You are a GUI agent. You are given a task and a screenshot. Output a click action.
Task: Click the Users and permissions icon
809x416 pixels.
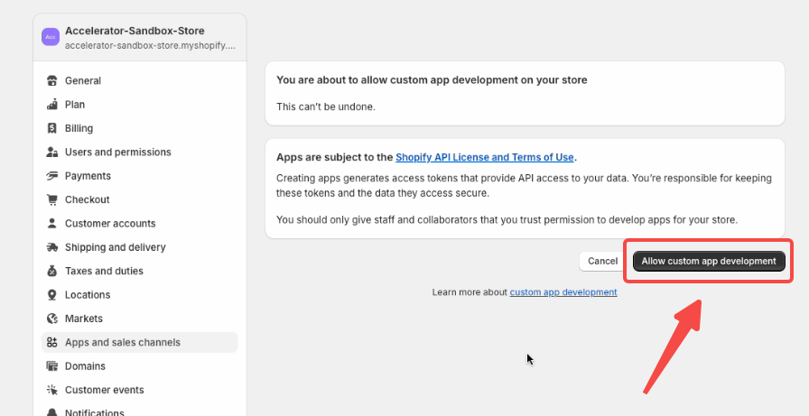click(x=51, y=153)
